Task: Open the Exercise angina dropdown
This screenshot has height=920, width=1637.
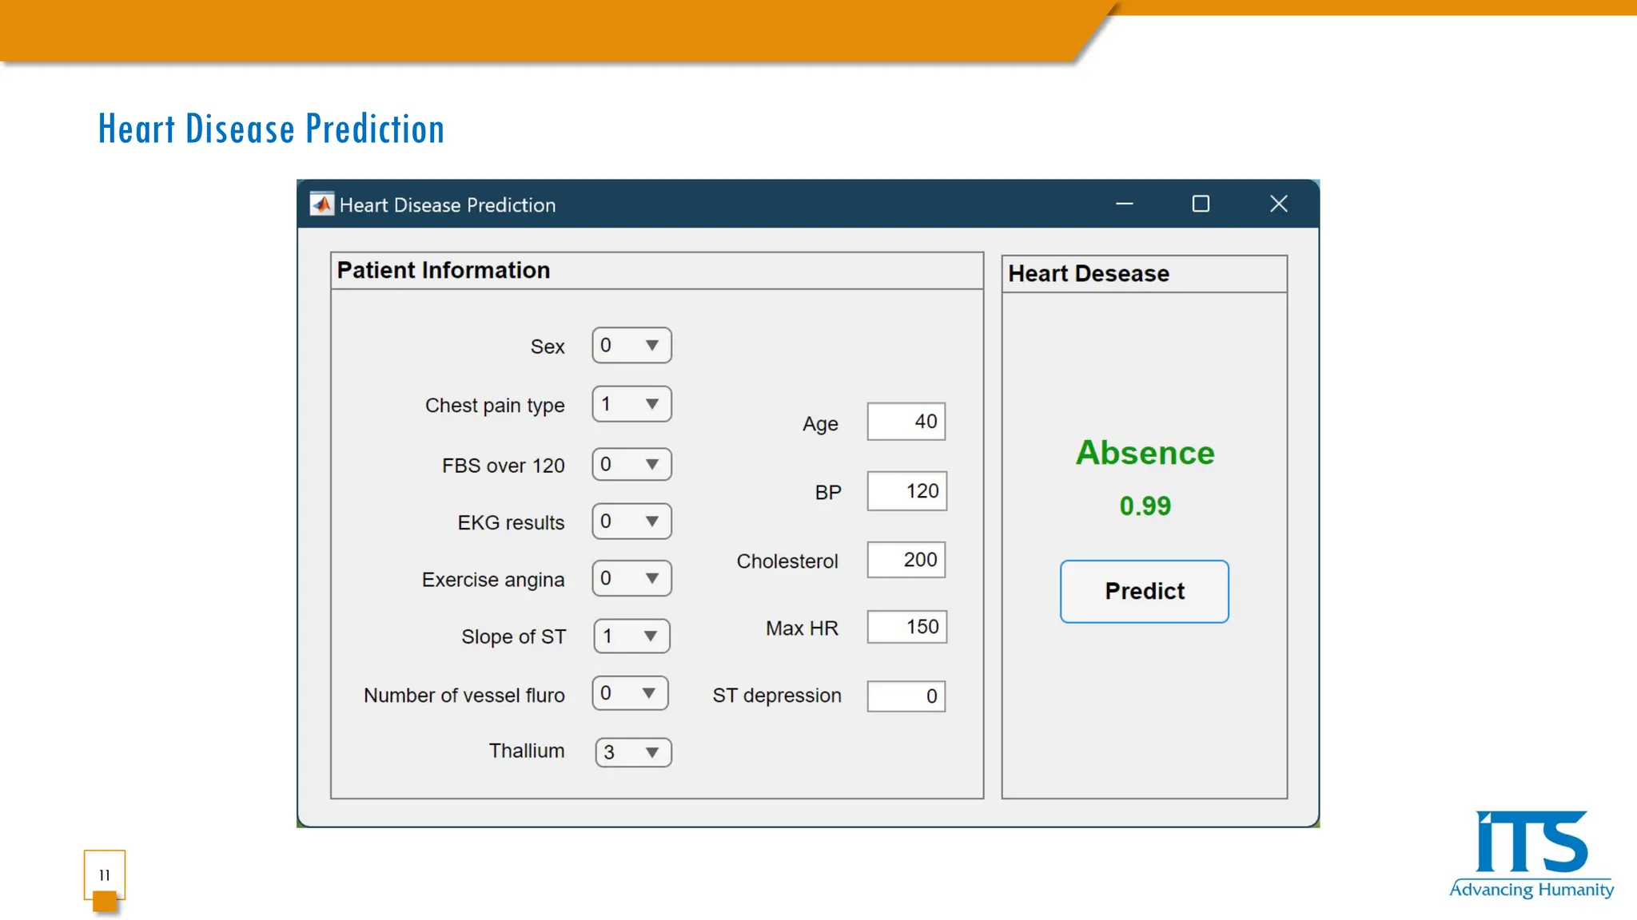Action: click(631, 578)
